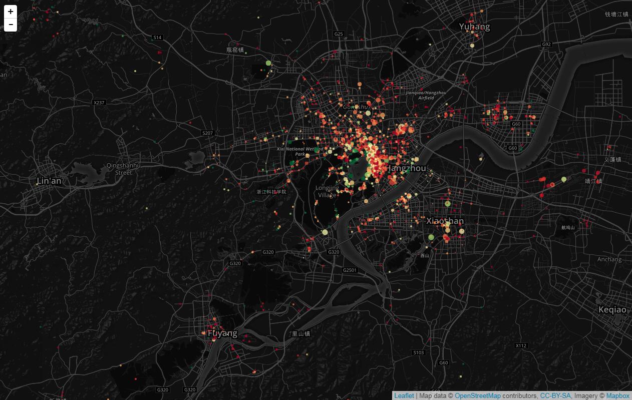Click the 瓶窑镇 town label
The width and height of the screenshot is (632, 400).
(235, 50)
